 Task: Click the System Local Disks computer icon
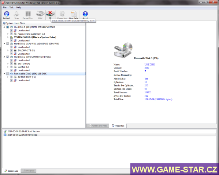click(x=4, y=23)
